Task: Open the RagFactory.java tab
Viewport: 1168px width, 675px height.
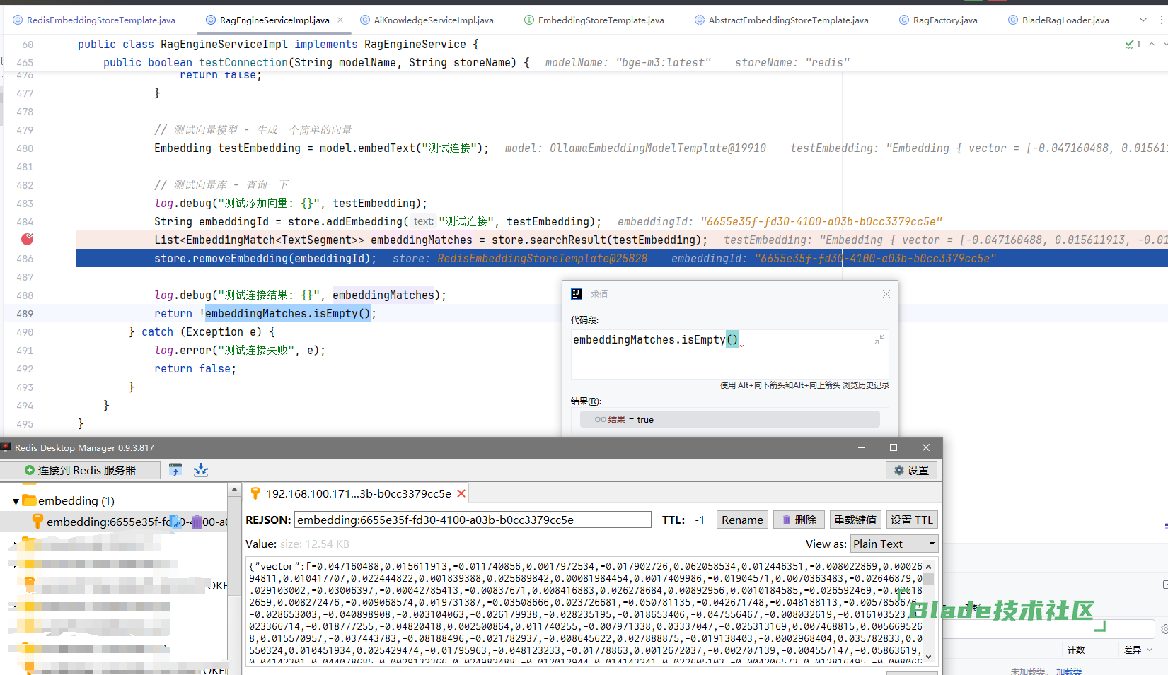Action: [x=938, y=20]
